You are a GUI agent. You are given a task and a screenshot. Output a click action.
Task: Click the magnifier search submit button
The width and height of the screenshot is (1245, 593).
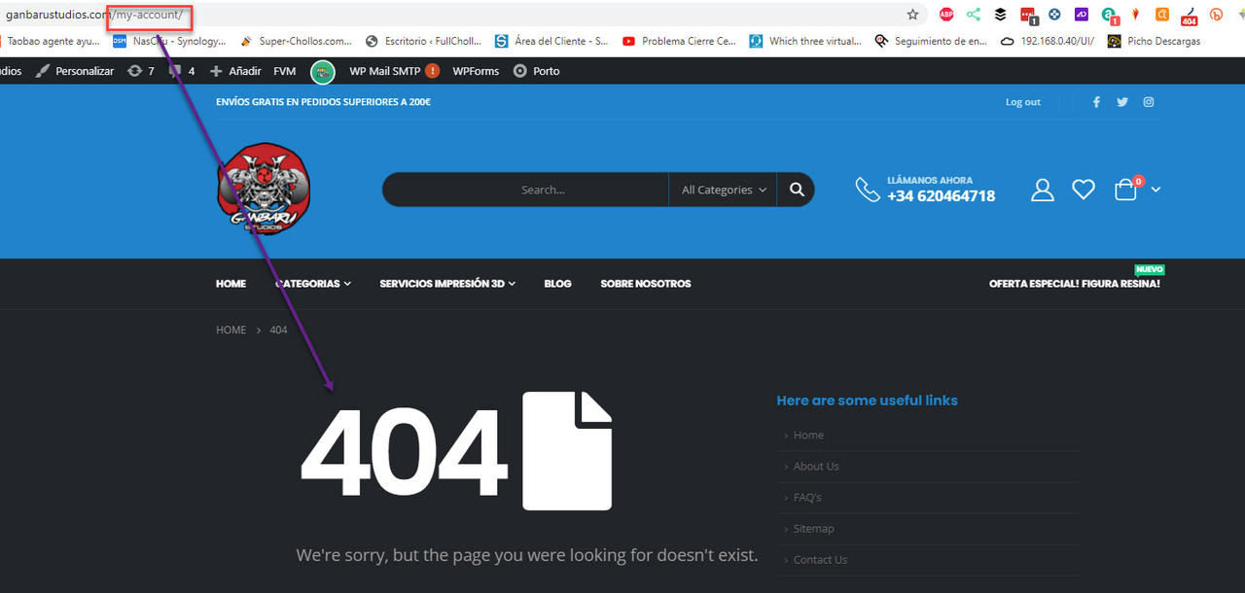(797, 190)
